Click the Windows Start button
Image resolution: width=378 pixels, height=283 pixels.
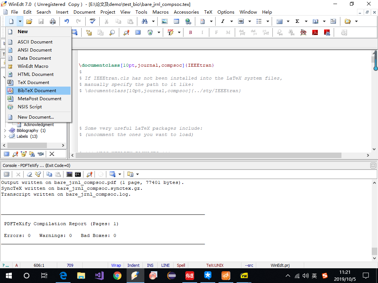(9, 276)
